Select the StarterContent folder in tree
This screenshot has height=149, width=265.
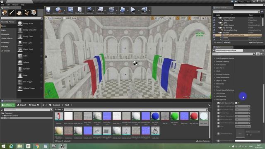12,116
